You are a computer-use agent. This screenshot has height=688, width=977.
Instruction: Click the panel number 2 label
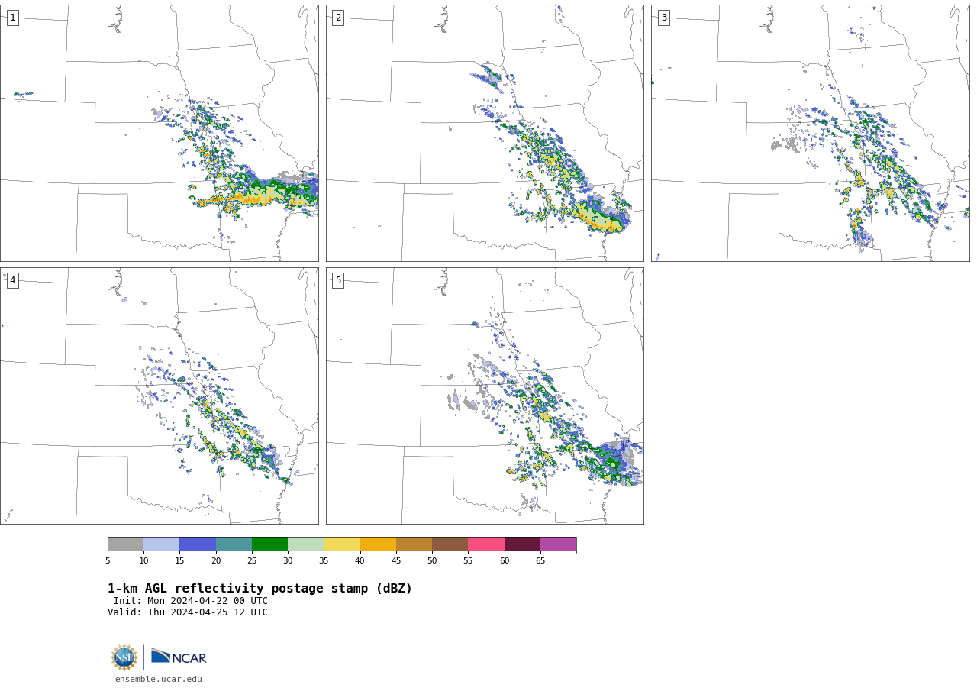(x=338, y=18)
